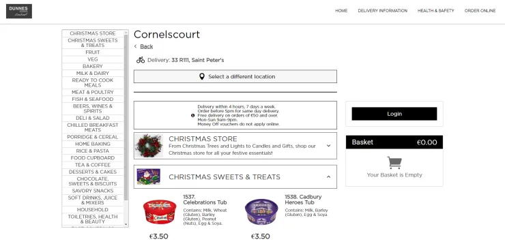Open the Cadbury Heroes Tub image
Image resolution: width=505 pixels, height=246 pixels.
[x=261, y=212]
